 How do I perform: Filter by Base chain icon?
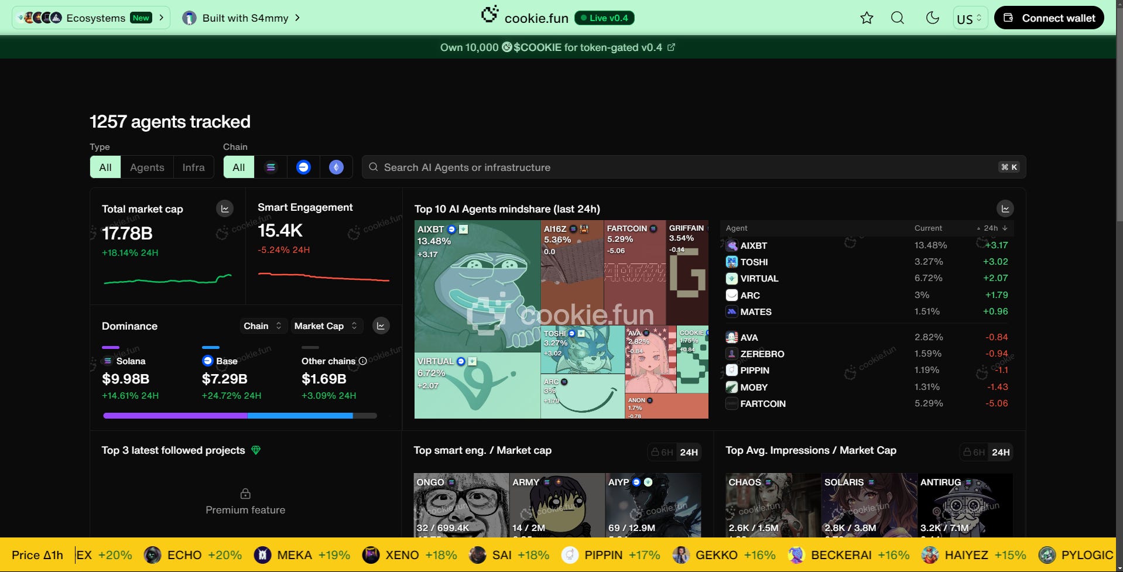coord(303,167)
